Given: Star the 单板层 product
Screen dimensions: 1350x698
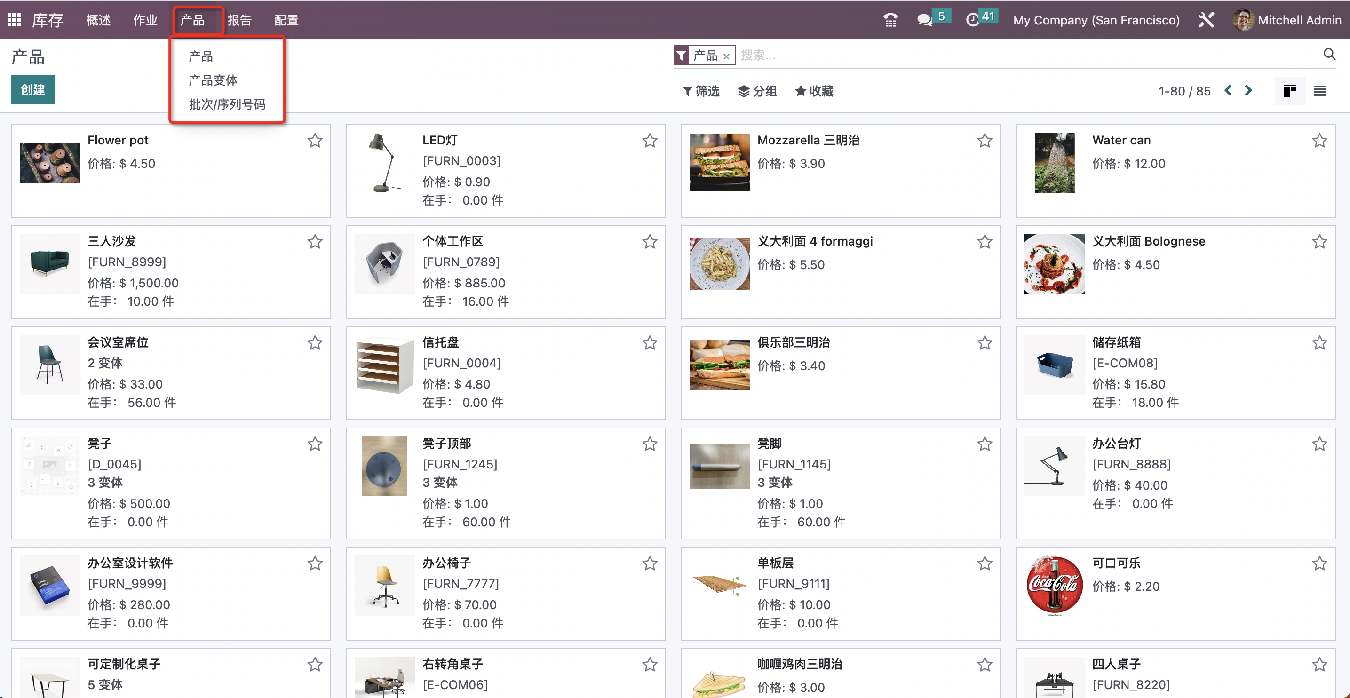Looking at the screenshot, I should click(984, 563).
